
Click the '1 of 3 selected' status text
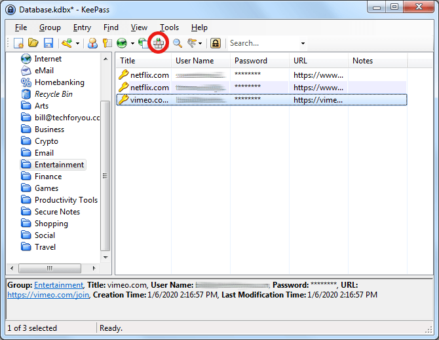coord(32,328)
